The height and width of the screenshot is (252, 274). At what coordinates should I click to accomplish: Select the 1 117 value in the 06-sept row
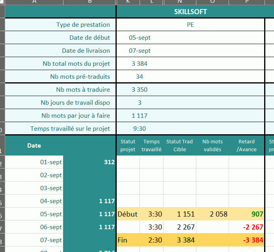(89, 227)
